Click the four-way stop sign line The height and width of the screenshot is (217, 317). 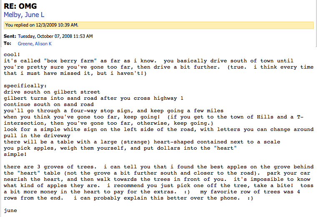[x=114, y=111]
